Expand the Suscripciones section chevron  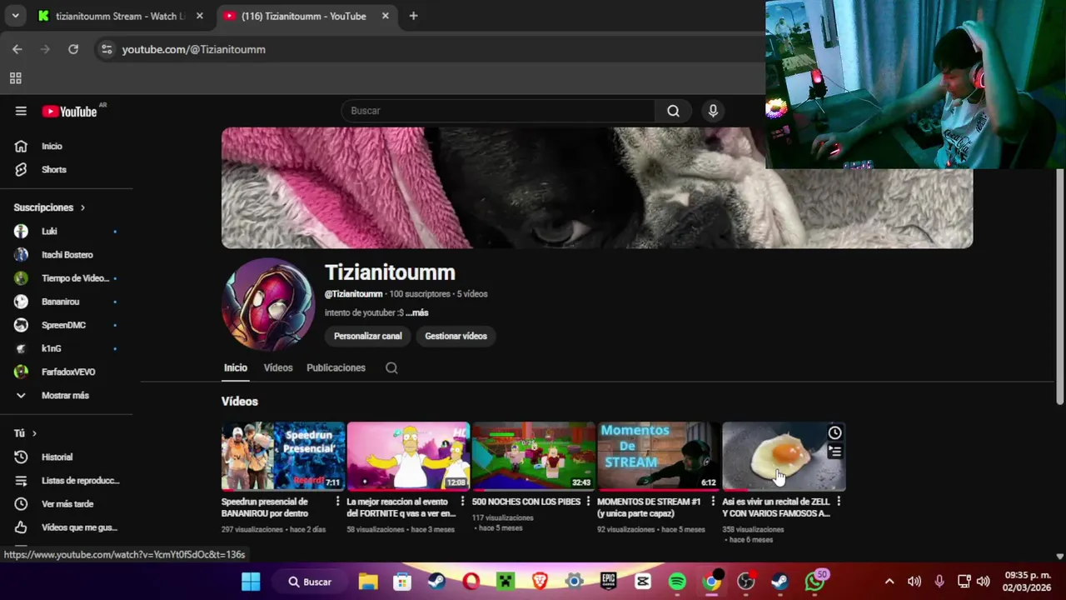point(82,207)
